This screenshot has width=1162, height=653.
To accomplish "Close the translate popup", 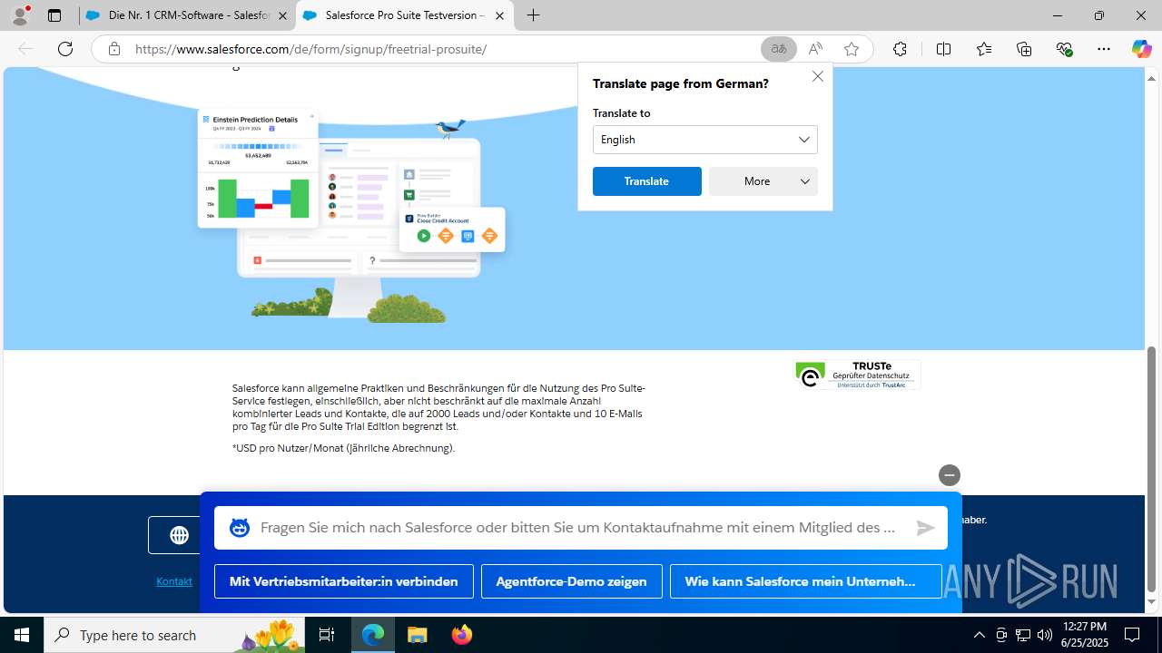I will 818,76.
